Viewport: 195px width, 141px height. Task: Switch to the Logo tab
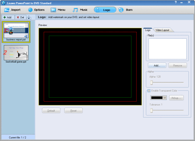click(x=148, y=30)
